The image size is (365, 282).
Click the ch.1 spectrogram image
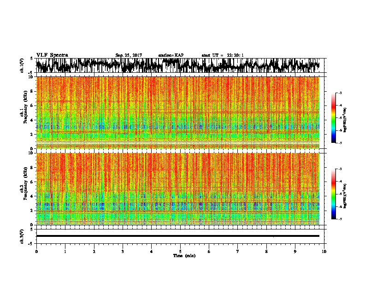(x=177, y=112)
